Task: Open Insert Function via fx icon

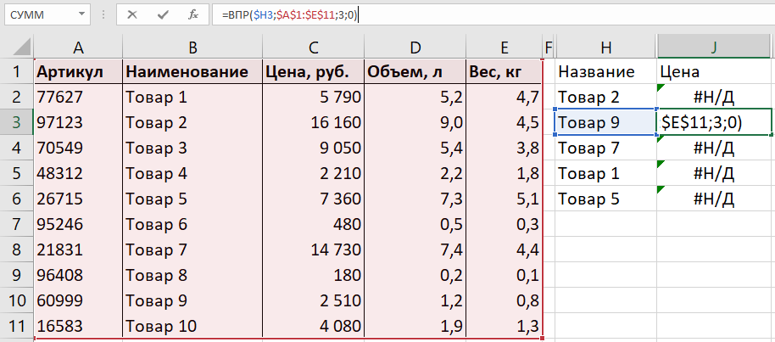Action: point(192,14)
